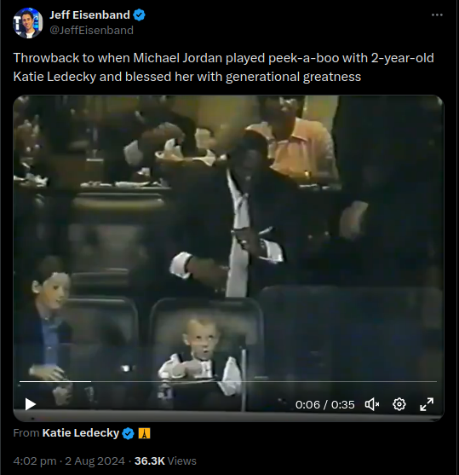
Task: Click the "From" label under the video
Action: coord(26,433)
